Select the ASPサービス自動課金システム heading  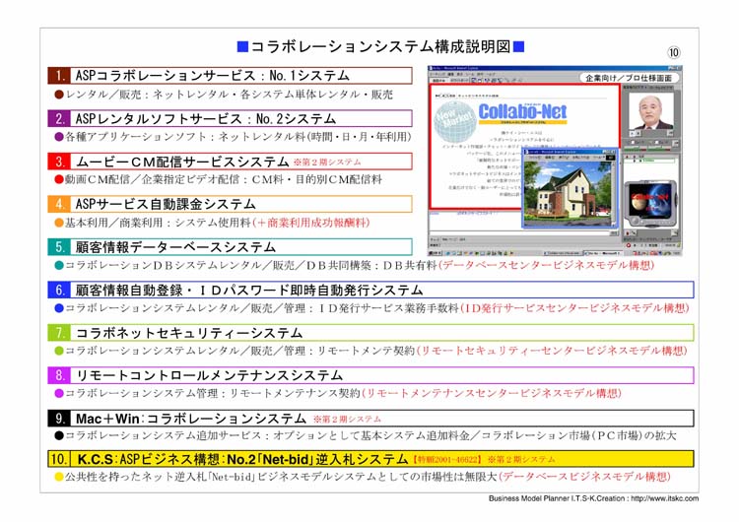point(166,204)
